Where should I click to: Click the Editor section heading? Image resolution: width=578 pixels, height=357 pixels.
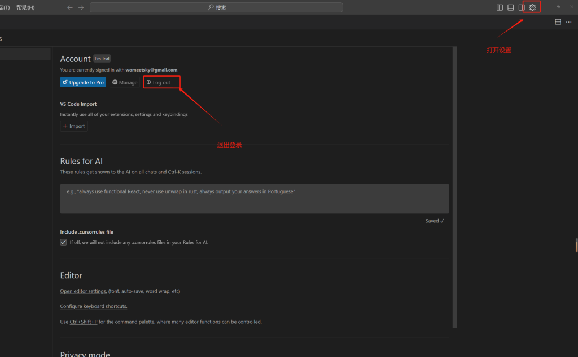coord(71,275)
